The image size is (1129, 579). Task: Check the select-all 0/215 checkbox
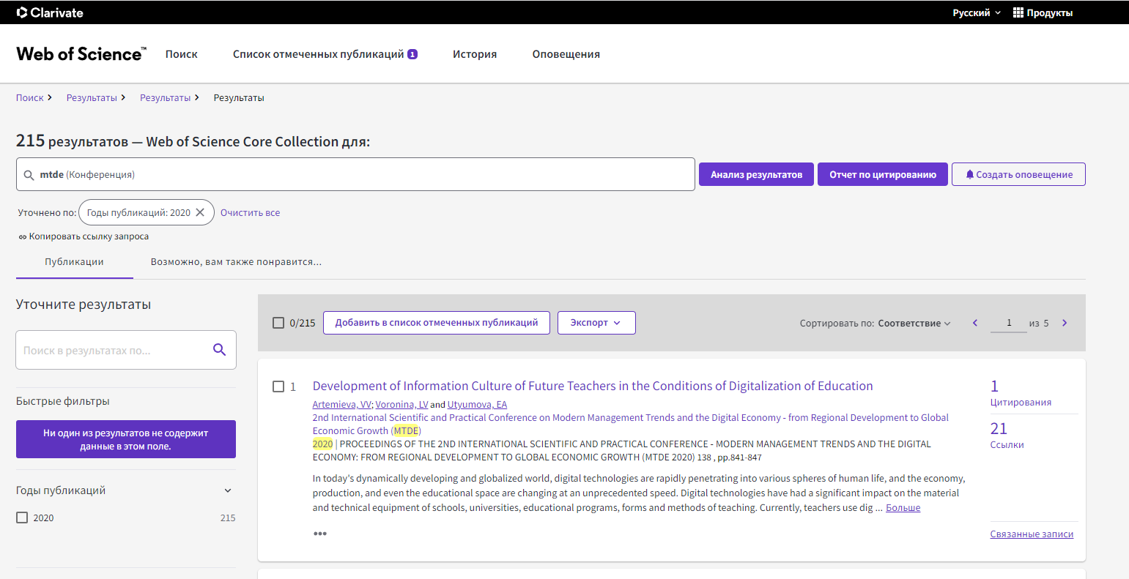point(278,323)
